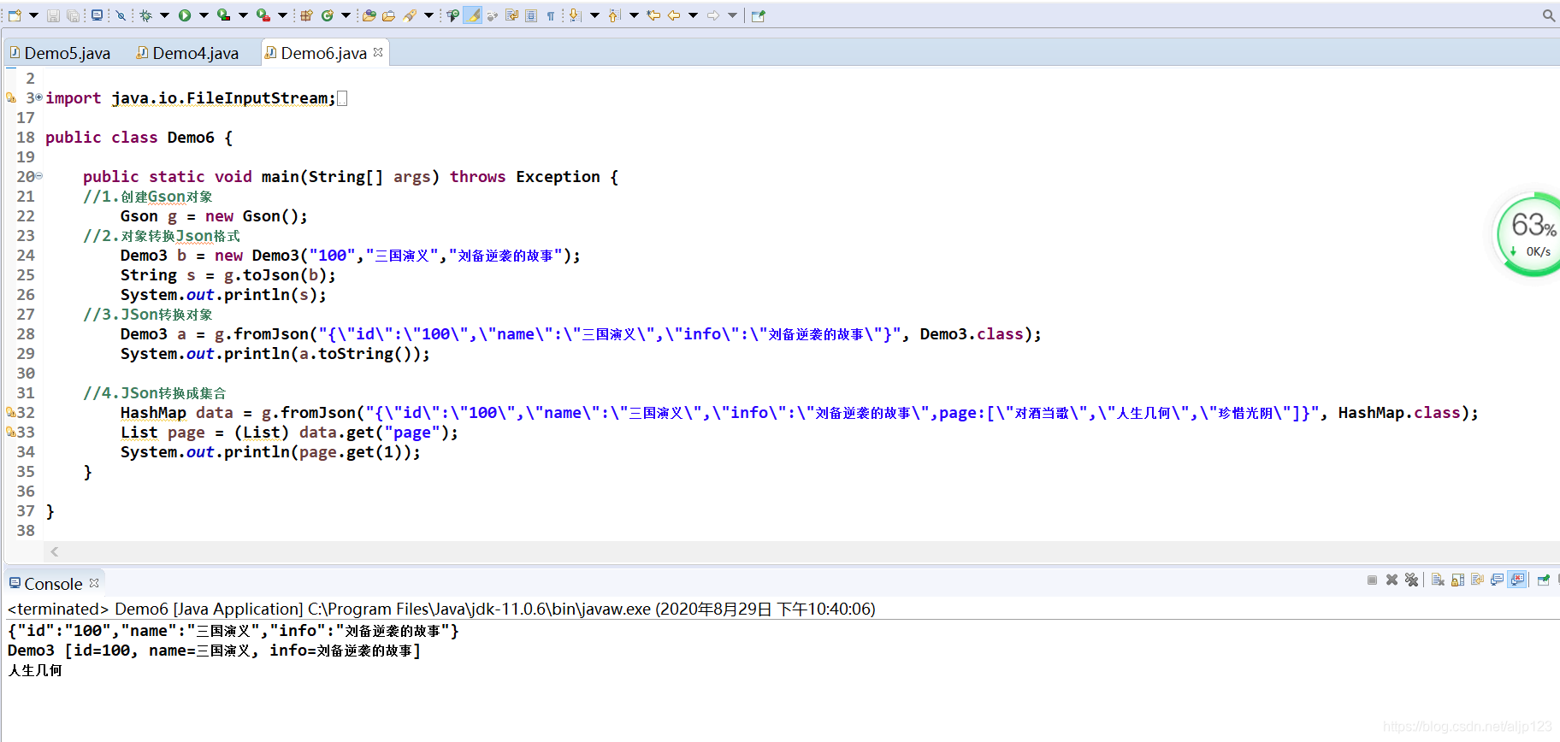Click the Save icon in toolbar
The height and width of the screenshot is (742, 1560).
(x=53, y=15)
